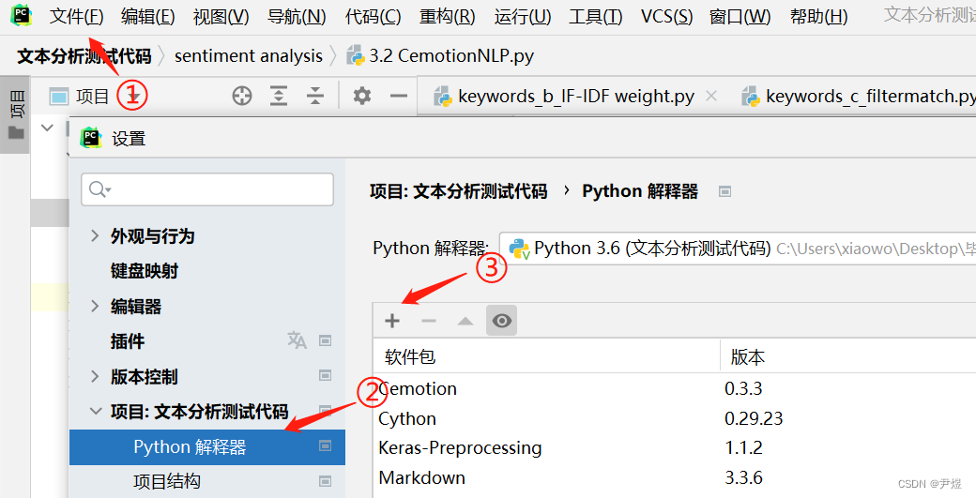
Task: Click 项目: 文本分析测试代码 settings breadcrumb
Action: click(x=458, y=191)
